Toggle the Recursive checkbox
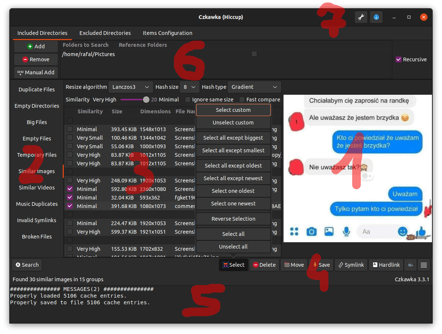Screen dimensions: 442x334 399,59
